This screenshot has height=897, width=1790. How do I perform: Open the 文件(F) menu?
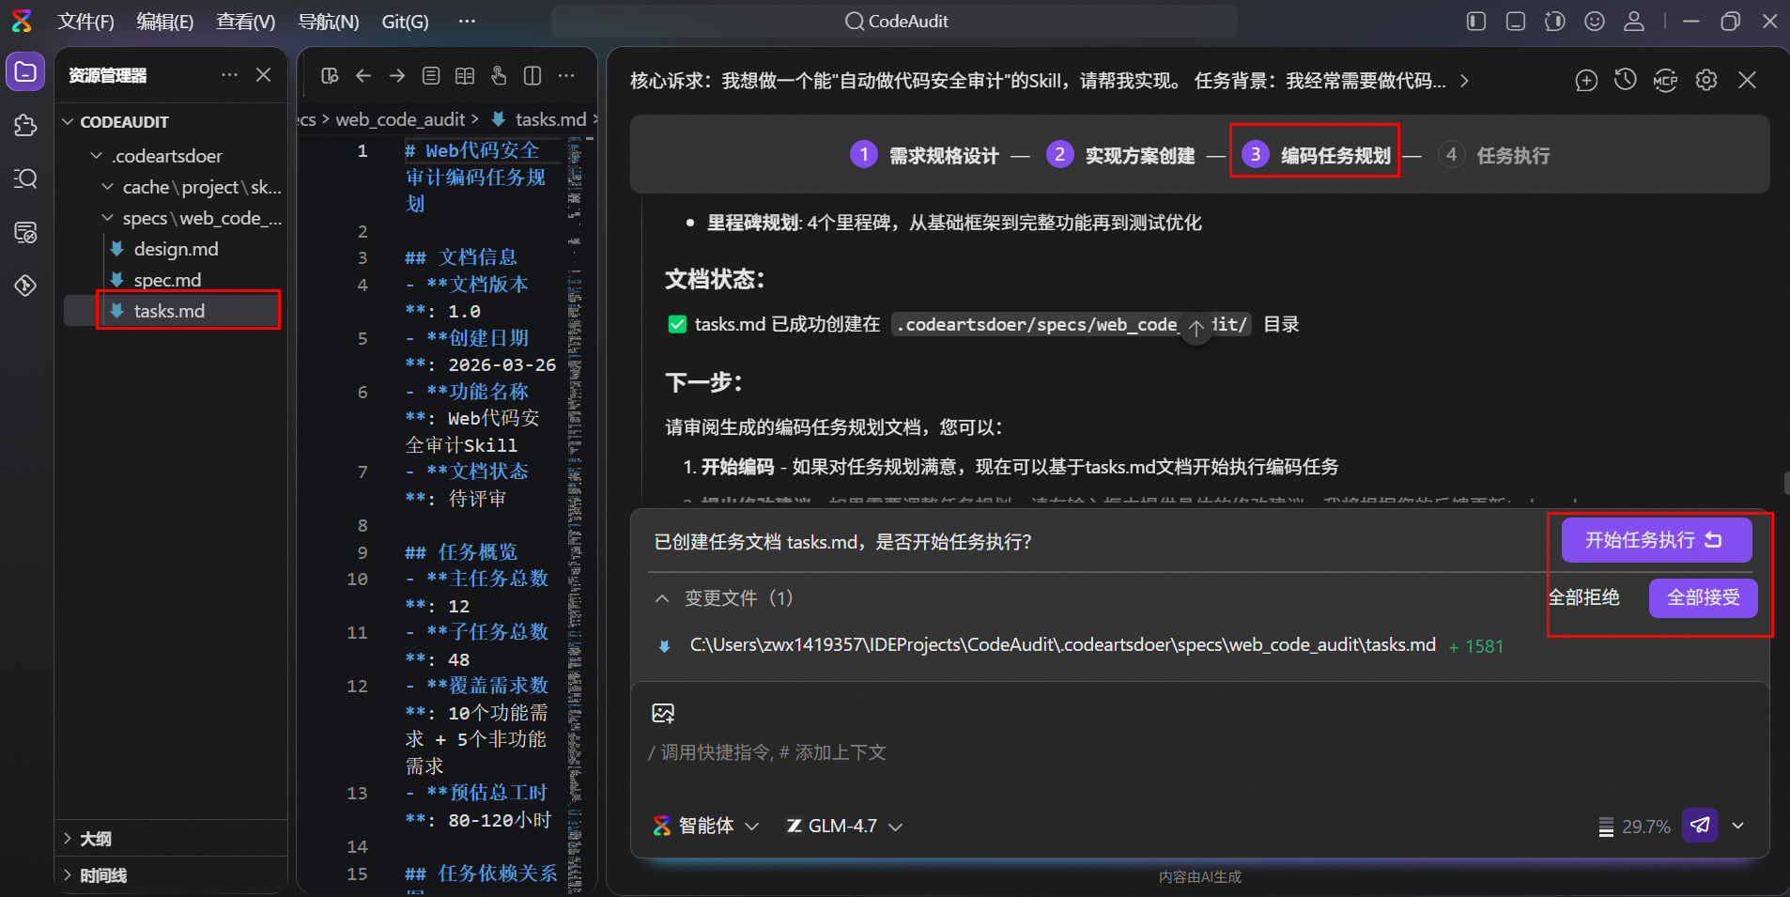85,22
